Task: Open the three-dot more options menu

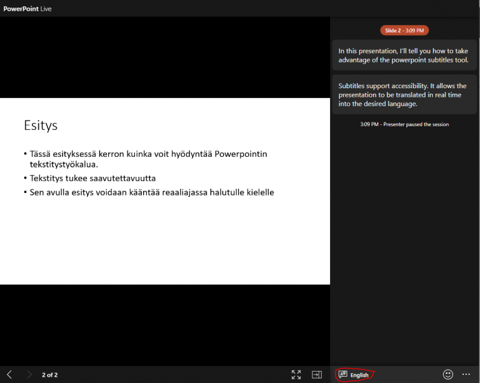Action: 466,374
